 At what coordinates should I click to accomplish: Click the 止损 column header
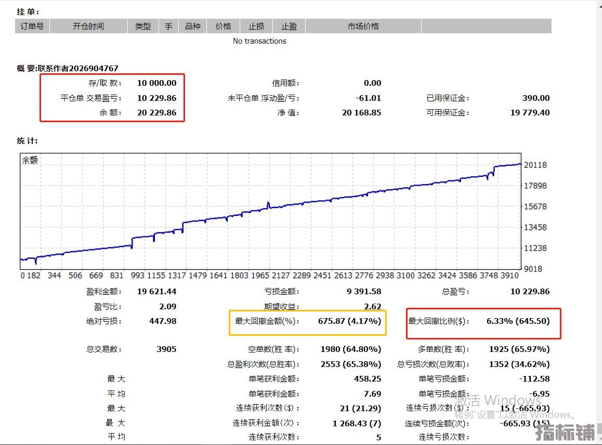256,26
